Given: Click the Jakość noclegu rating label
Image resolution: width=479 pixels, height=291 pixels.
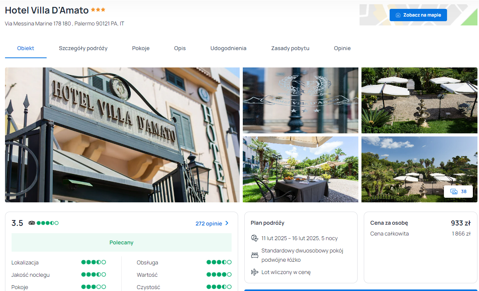Looking at the screenshot, I should 30,275.
